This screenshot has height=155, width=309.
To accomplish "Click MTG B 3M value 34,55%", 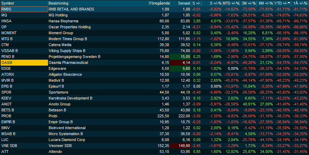I will [249, 39].
